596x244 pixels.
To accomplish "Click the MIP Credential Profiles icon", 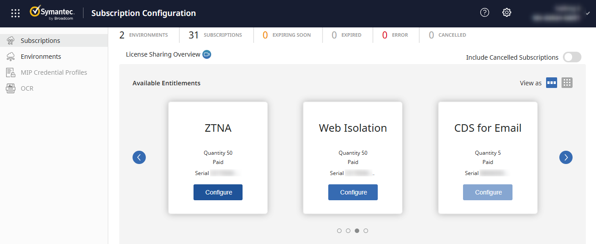I will pyautogui.click(x=11, y=72).
